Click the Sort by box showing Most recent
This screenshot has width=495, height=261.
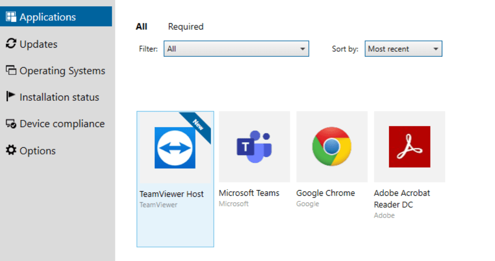coord(403,49)
